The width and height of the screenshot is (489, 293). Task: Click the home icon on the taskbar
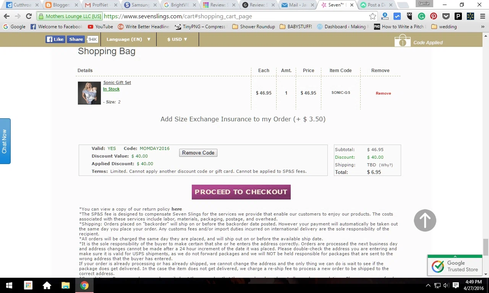point(47,285)
